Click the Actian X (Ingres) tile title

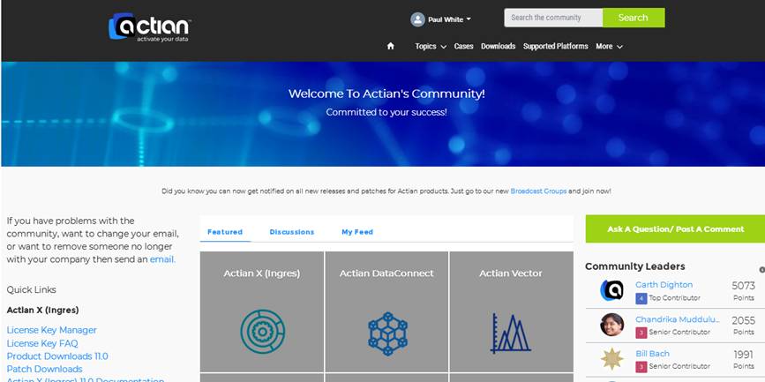261,273
